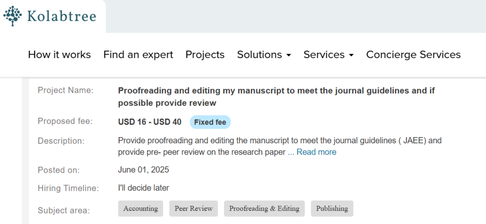Viewport: 486px width, 224px height.
Task: Click the caret arrow next to Solutions
Action: (x=288, y=56)
